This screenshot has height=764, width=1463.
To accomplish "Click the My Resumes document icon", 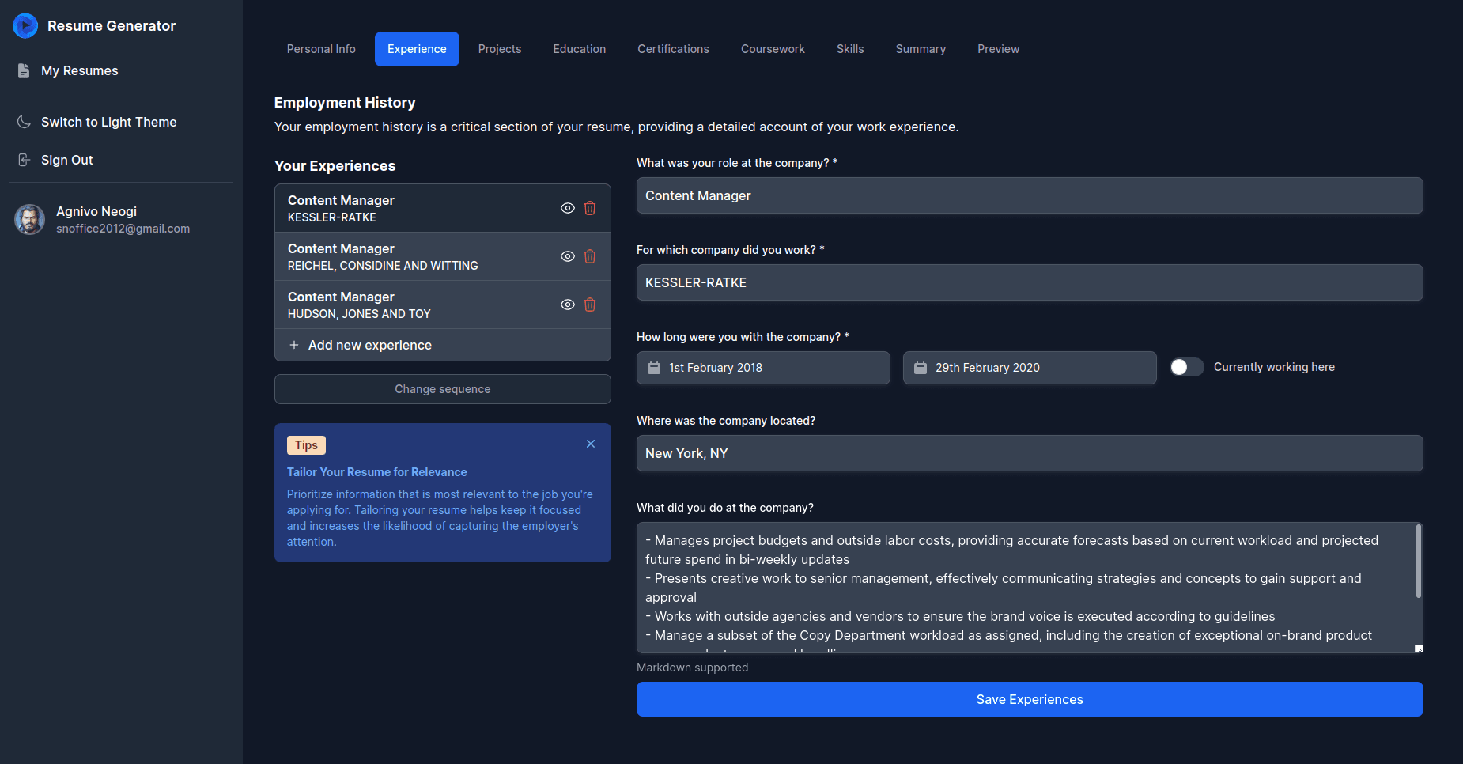I will click(24, 70).
